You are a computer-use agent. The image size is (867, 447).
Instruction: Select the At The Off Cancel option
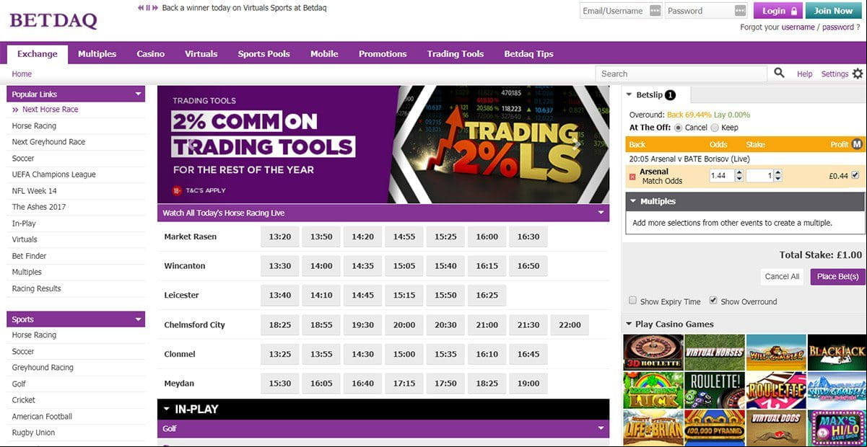click(x=678, y=128)
